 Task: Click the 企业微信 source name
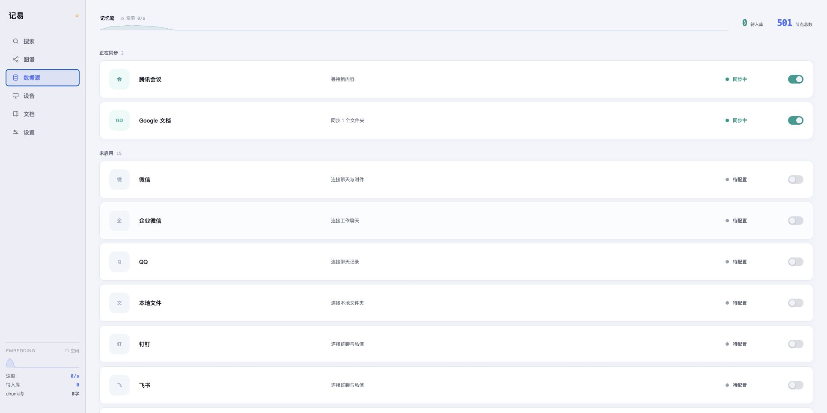click(150, 221)
